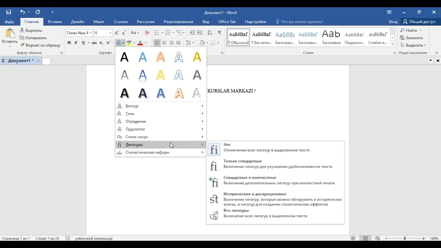Screen dimensions: 441x248
Task: Open the font size 11 dropdown
Action: point(110,33)
